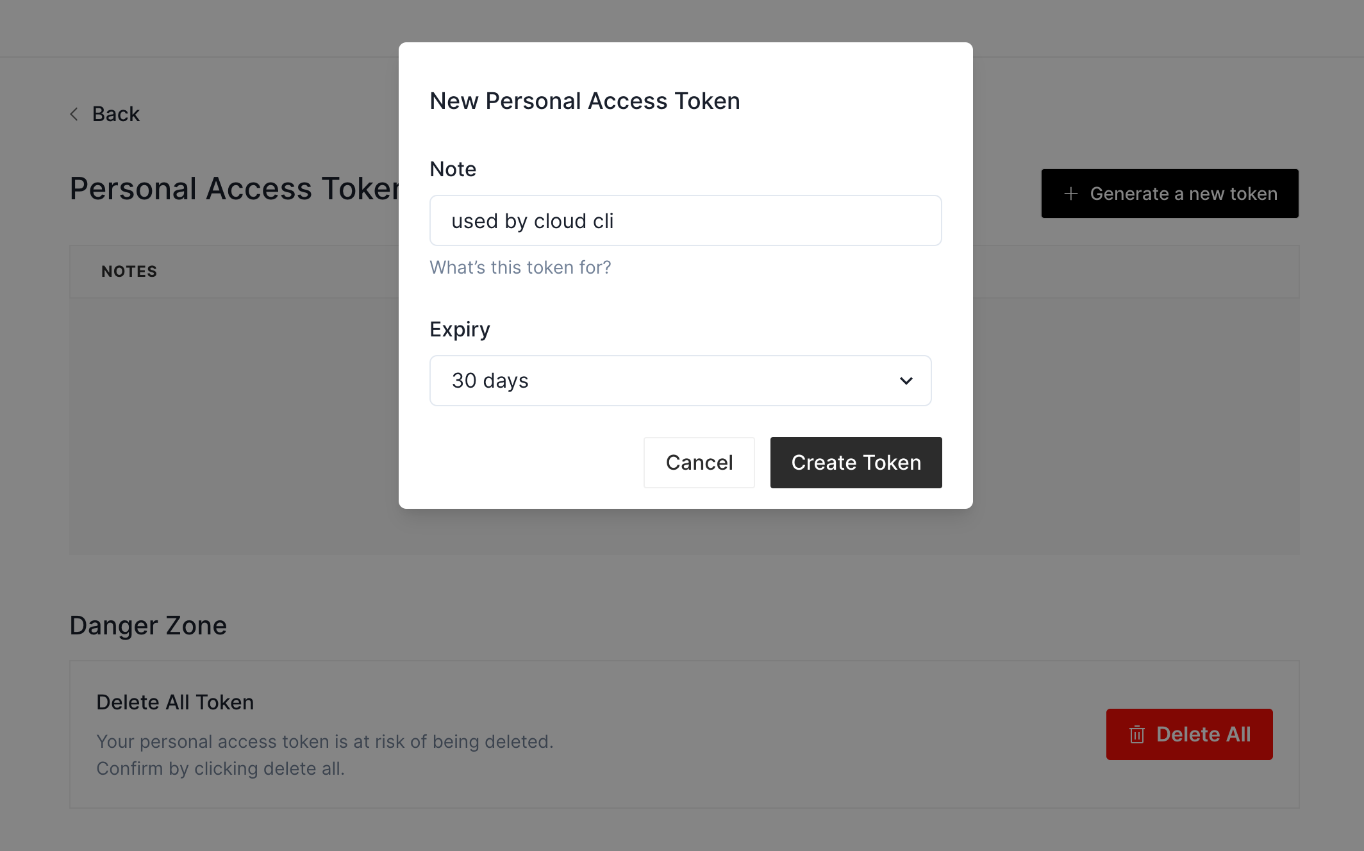Image resolution: width=1364 pixels, height=851 pixels.
Task: Cancel the new token dialog
Action: pos(699,463)
